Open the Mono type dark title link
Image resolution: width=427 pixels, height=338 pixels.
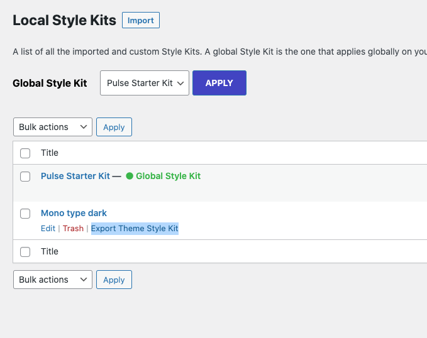coord(74,213)
